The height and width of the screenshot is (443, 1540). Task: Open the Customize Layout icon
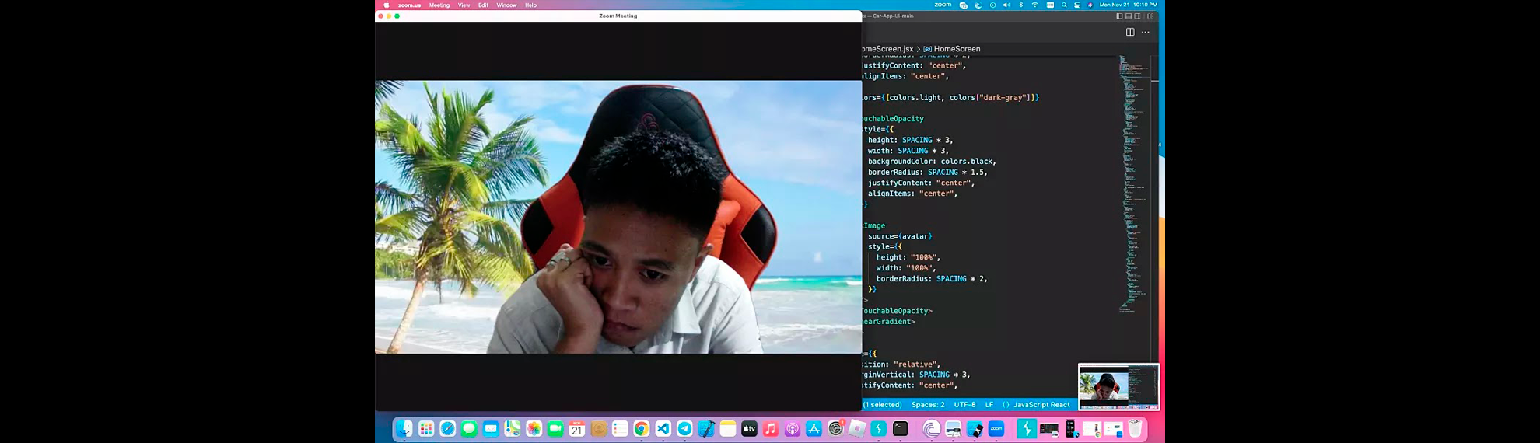pyautogui.click(x=1150, y=16)
